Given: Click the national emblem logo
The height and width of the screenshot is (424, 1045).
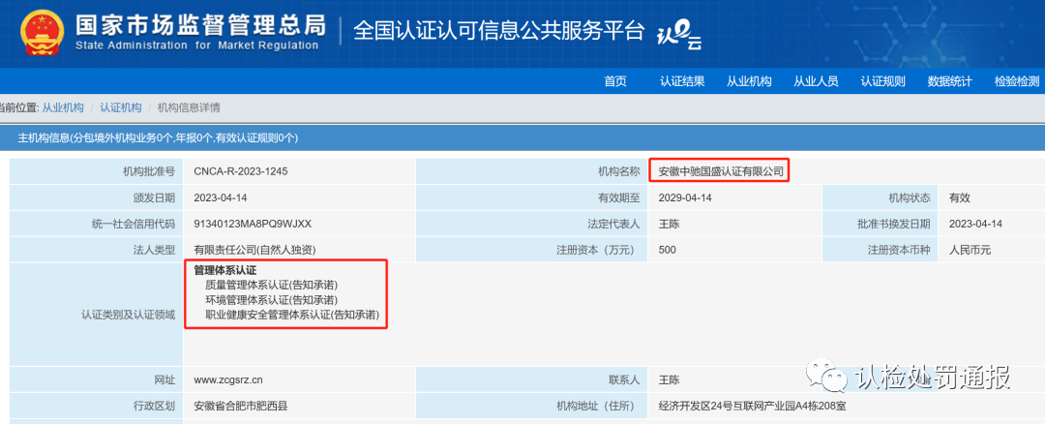Looking at the screenshot, I should (42, 33).
